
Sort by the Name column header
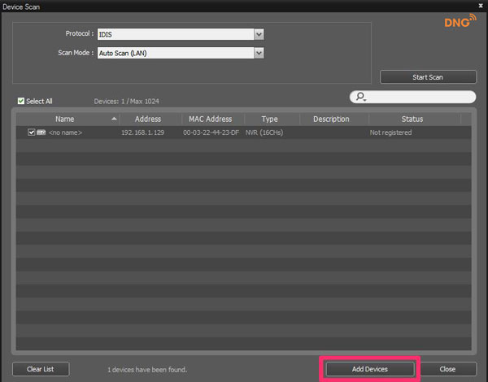pos(68,119)
